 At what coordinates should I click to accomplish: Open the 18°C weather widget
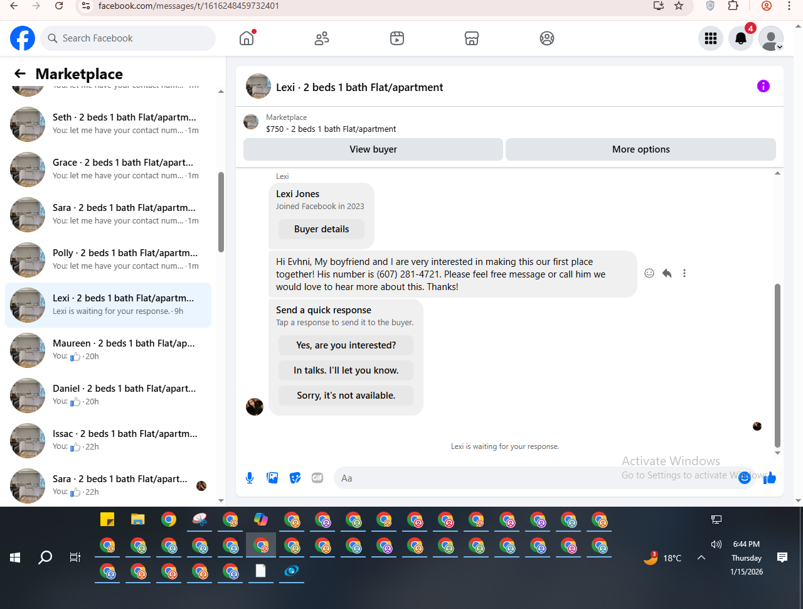[x=663, y=558]
